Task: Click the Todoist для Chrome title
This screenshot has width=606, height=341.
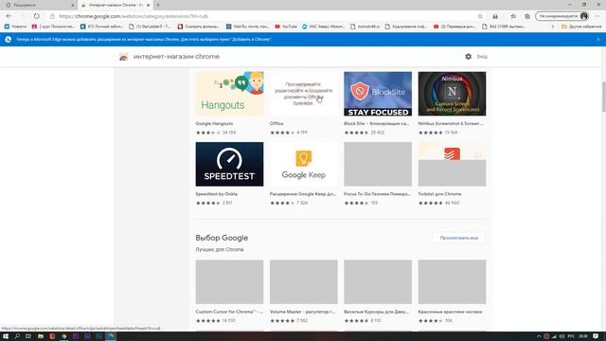Action: pos(439,193)
